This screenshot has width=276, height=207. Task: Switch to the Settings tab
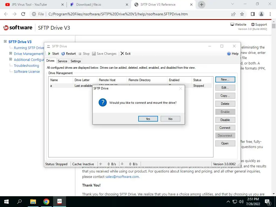point(76,61)
